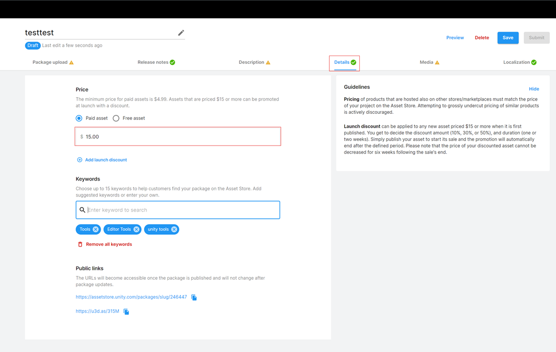Click the Preview link
Screen dimensions: 556x352
[x=455, y=38]
